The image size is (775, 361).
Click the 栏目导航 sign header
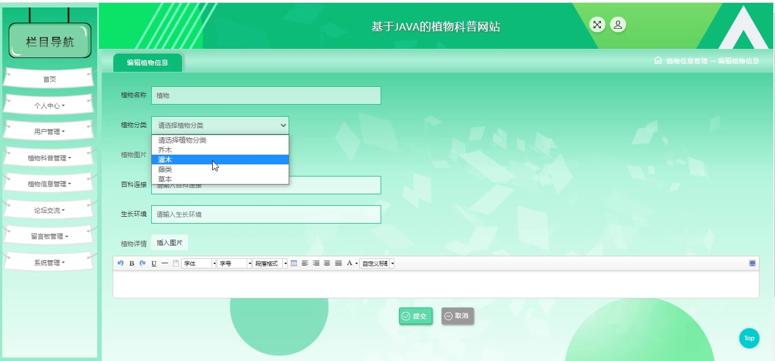coord(50,41)
